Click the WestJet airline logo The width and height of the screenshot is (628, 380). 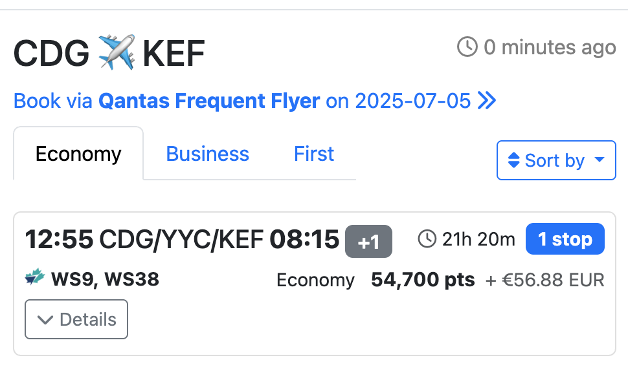35,277
